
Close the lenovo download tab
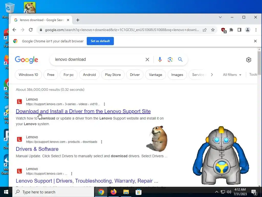68,20
